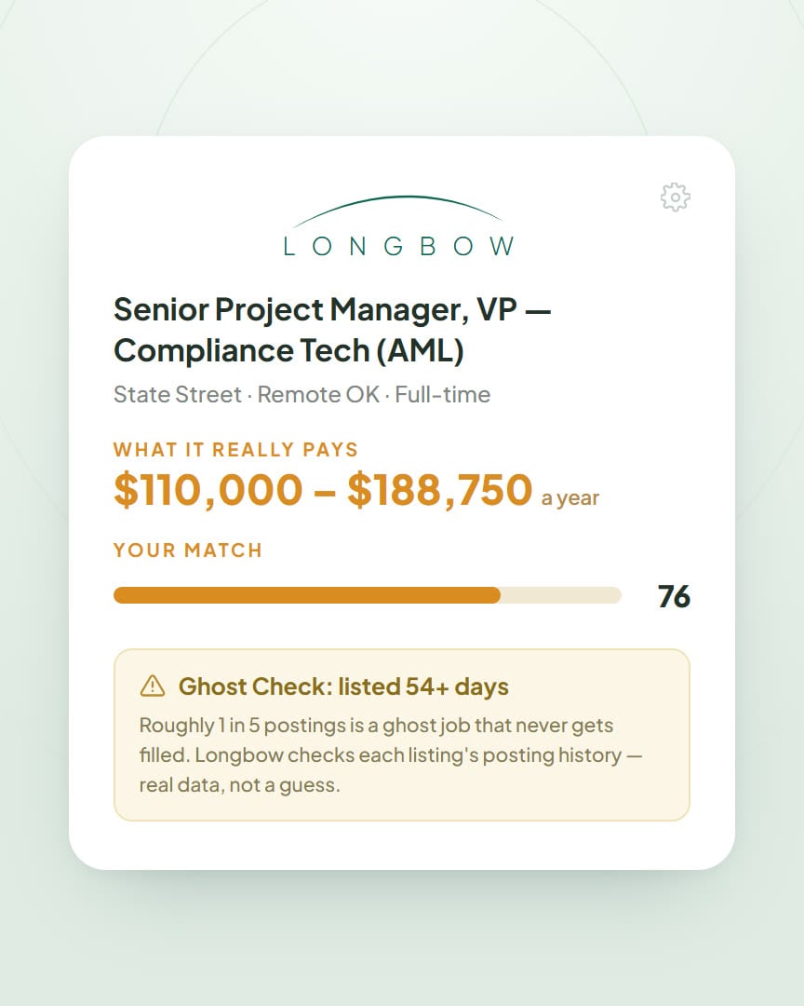
Task: Click the $188,750 maximum salary figure
Action: tap(440, 490)
